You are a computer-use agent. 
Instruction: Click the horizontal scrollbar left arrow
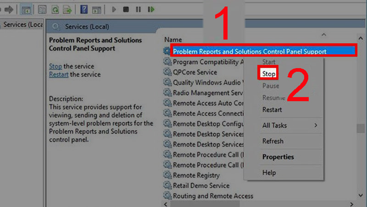pyautogui.click(x=166, y=204)
